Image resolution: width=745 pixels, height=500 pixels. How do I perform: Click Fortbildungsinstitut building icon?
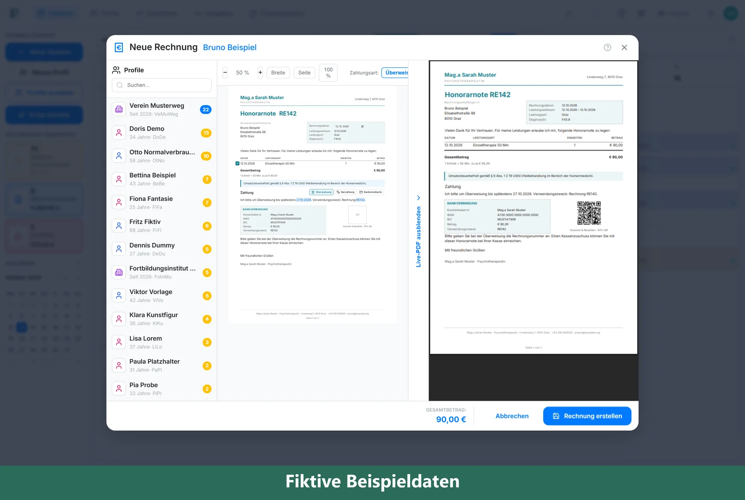119,272
